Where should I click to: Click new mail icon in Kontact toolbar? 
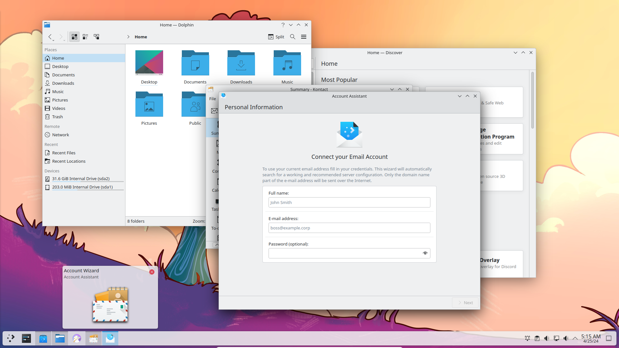(x=214, y=111)
